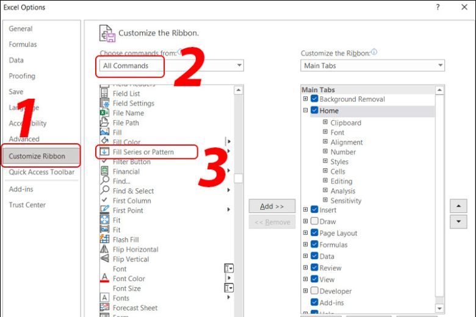Click the Find... magnifier icon
The image size is (476, 317).
point(105,180)
